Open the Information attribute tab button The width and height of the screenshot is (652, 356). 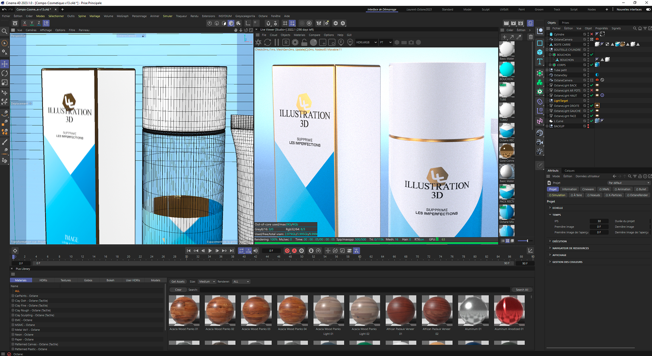pyautogui.click(x=569, y=189)
